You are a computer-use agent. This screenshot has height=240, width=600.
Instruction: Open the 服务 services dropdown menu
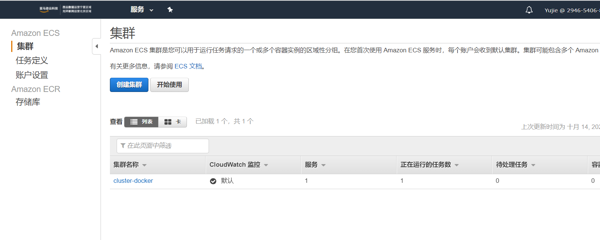(142, 10)
